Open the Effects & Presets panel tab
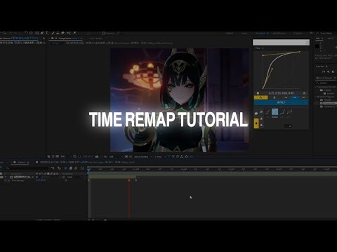This screenshot has width=337, height=252. tap(324, 78)
